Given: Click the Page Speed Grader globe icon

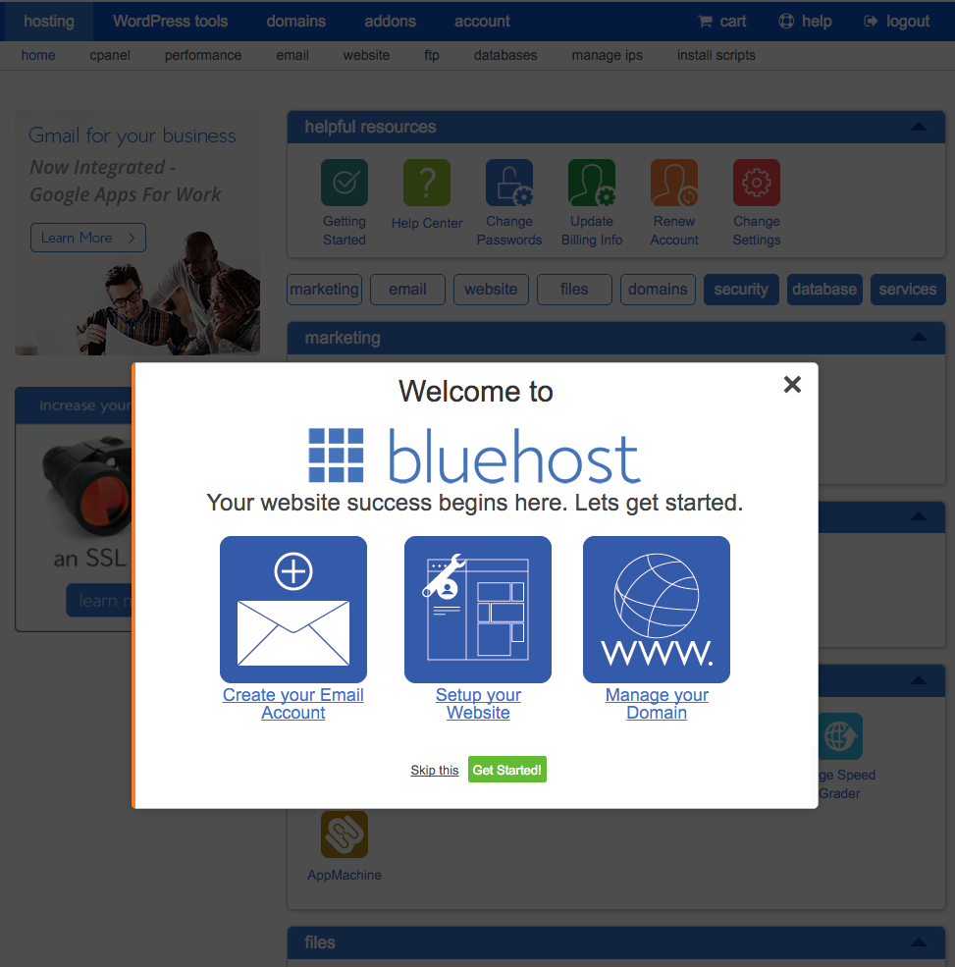Looking at the screenshot, I should (x=840, y=736).
